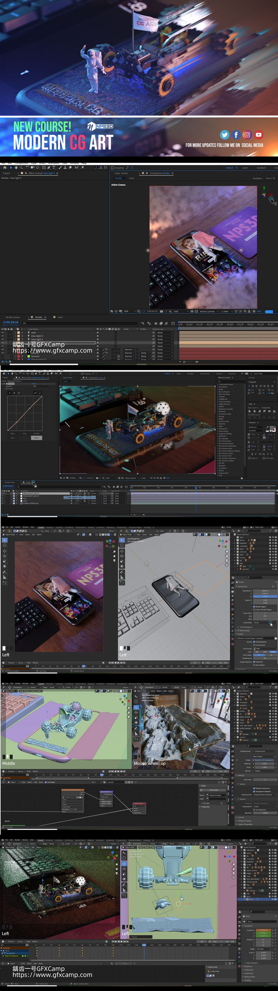Click Auto button below Curves graph
Screen dimensions: 278x991
[x=24, y=433]
